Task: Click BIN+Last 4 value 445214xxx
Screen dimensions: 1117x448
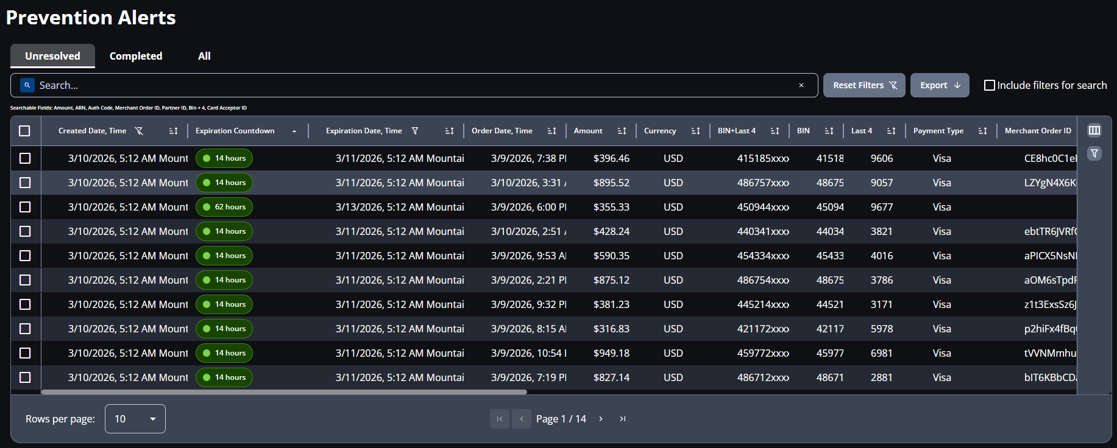Action: 763,304
